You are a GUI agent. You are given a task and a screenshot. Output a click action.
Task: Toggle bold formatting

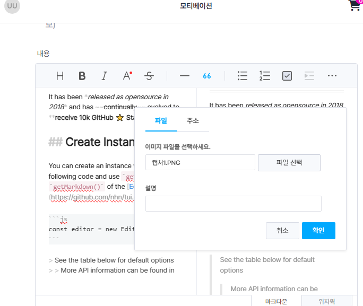point(82,76)
